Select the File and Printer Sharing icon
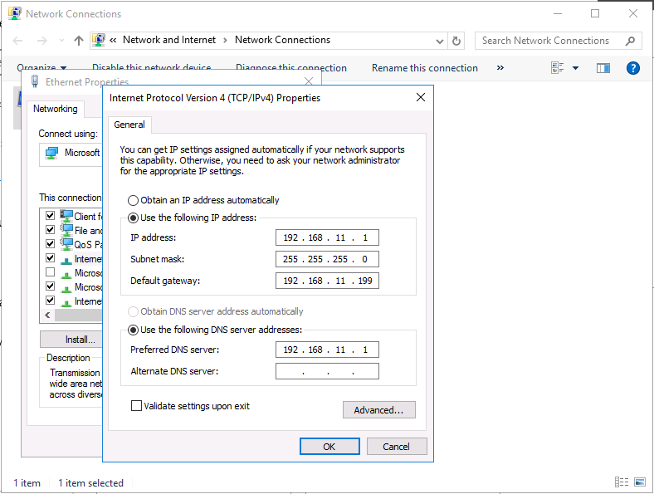The height and width of the screenshot is (494, 654). [66, 230]
